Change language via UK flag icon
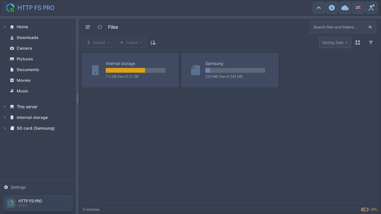The height and width of the screenshot is (214, 381). 358,8
